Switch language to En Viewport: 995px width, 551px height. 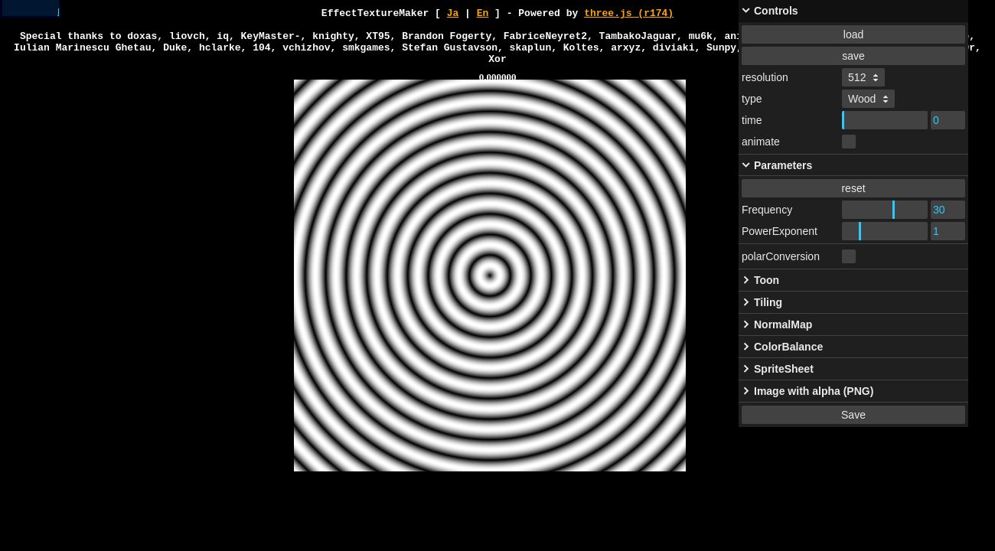[482, 13]
